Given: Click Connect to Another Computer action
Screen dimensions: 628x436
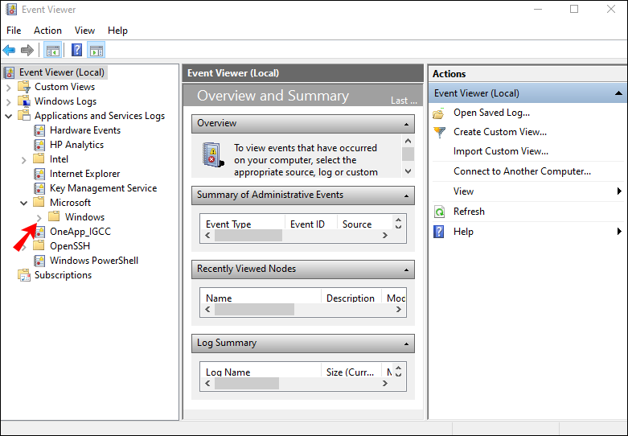Looking at the screenshot, I should 522,171.
